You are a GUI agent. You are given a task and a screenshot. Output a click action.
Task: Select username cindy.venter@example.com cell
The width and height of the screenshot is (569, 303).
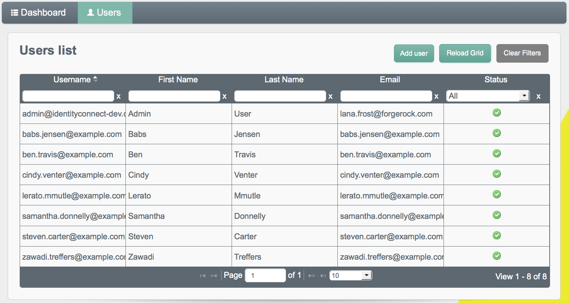pos(73,175)
